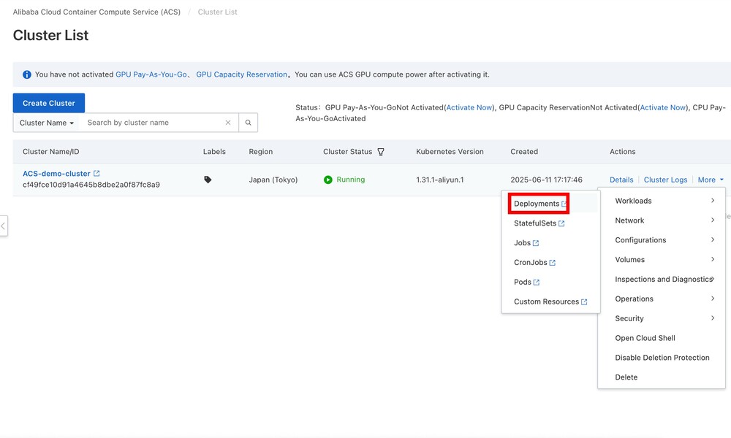Image resolution: width=731 pixels, height=438 pixels.
Task: Click the Create Cluster button
Action: pos(49,103)
